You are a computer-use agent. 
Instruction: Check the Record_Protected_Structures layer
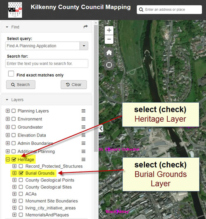coord(21,166)
